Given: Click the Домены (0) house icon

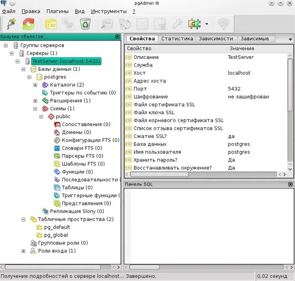Looking at the screenshot, I should [x=57, y=132].
